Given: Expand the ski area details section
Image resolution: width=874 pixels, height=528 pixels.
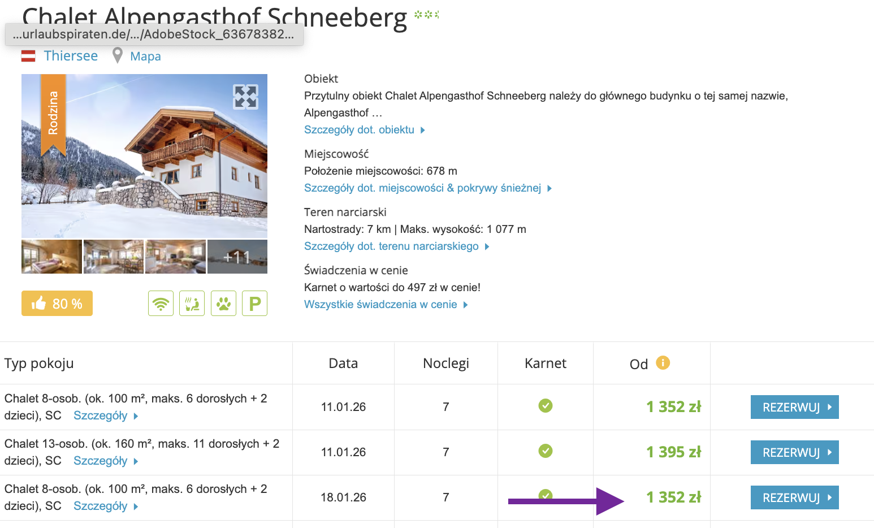Looking at the screenshot, I should (393, 246).
